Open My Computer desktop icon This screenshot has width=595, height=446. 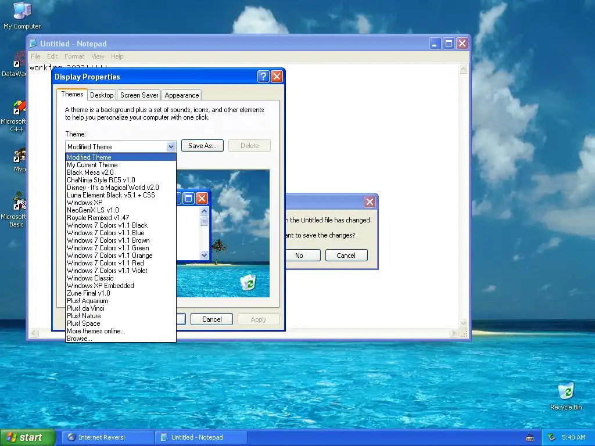pyautogui.click(x=22, y=15)
